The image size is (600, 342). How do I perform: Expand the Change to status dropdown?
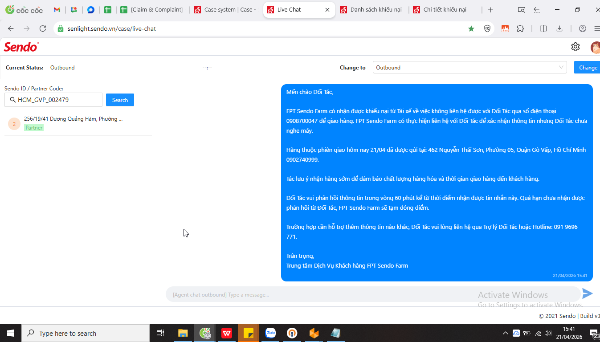[x=470, y=68]
